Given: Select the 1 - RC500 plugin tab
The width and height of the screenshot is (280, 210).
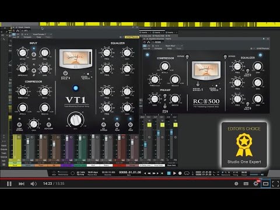Looking at the screenshot, I should (x=156, y=42).
